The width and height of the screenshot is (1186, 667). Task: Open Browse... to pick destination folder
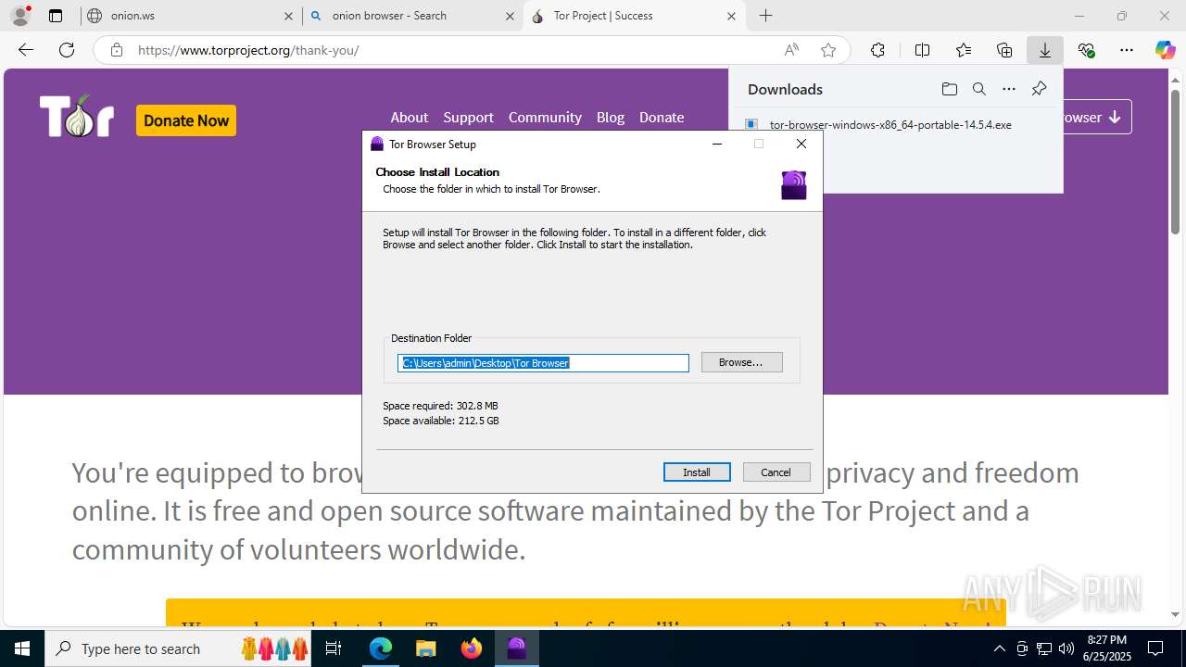pyautogui.click(x=741, y=362)
